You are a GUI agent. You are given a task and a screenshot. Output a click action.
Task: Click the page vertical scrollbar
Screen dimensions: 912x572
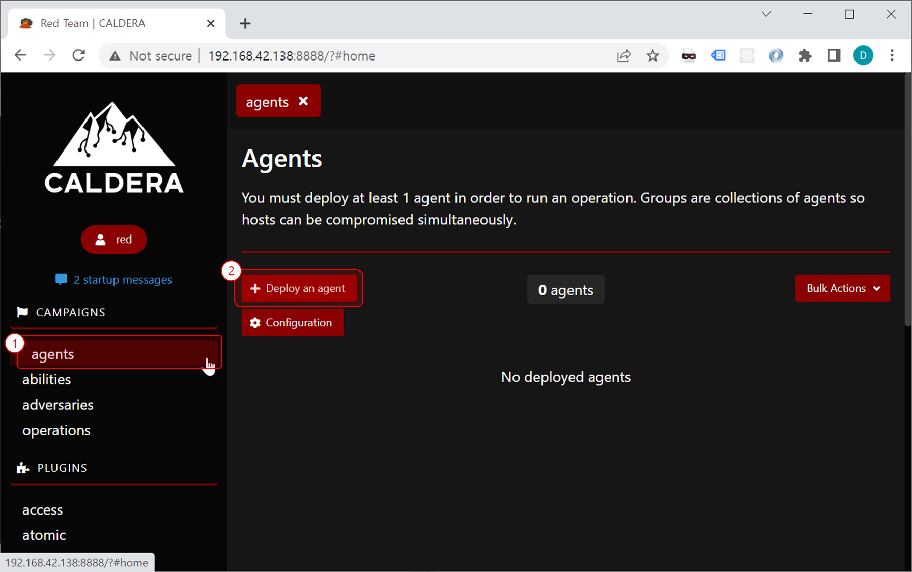[x=907, y=200]
